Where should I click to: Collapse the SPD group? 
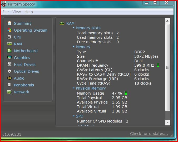[x=73, y=116]
